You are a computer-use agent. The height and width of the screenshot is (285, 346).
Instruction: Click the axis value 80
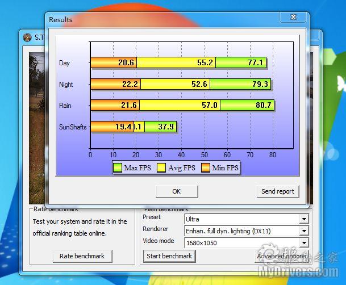[273, 155]
